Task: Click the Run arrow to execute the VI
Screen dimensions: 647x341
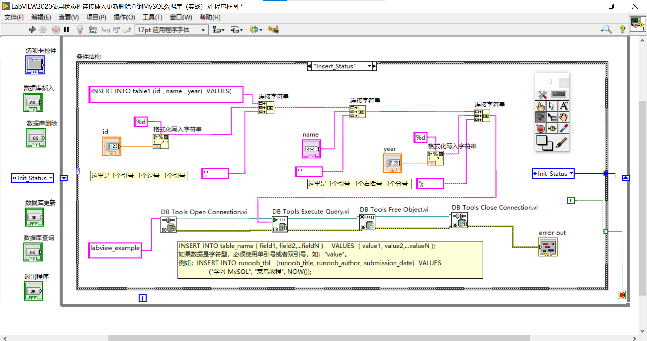Action: pyautogui.click(x=32, y=30)
